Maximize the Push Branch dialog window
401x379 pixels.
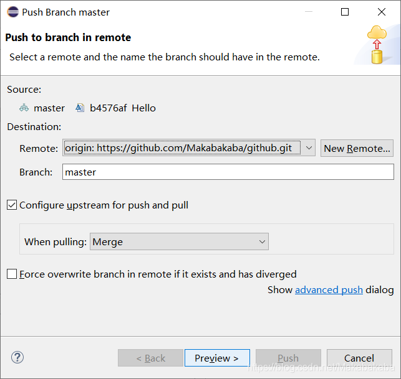click(345, 12)
